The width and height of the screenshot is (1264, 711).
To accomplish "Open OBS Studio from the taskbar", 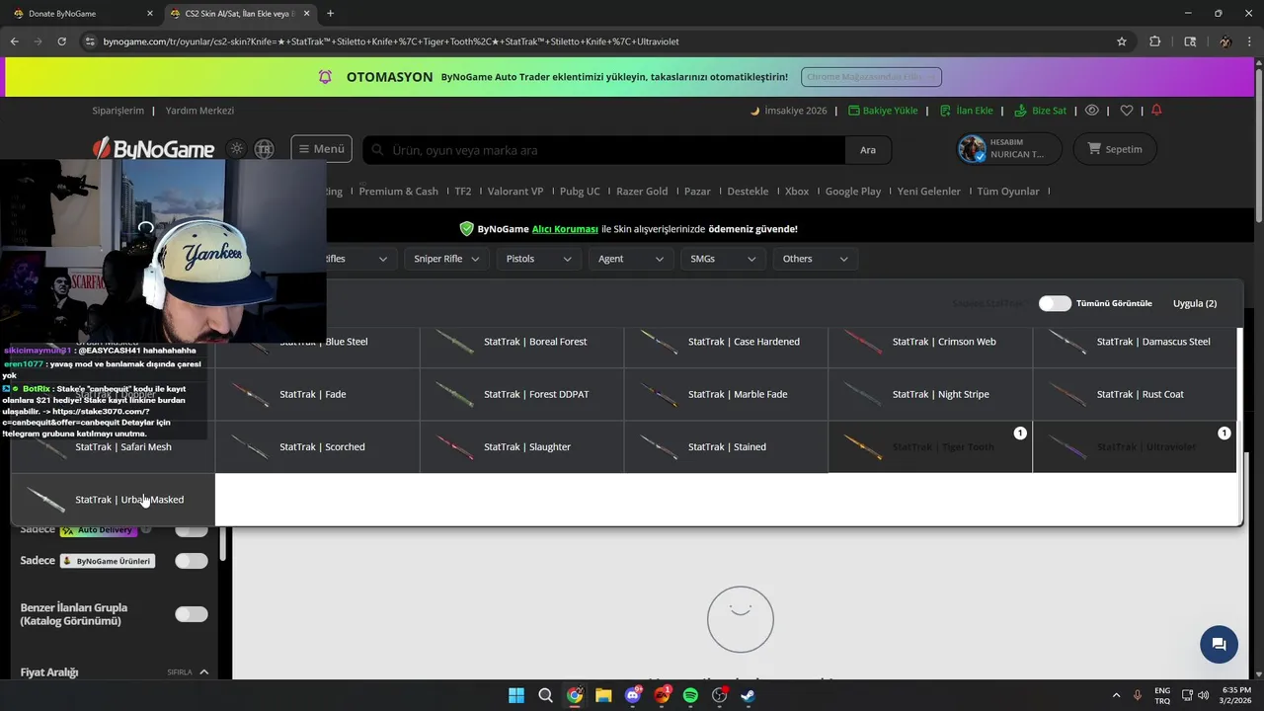I will click(x=720, y=695).
